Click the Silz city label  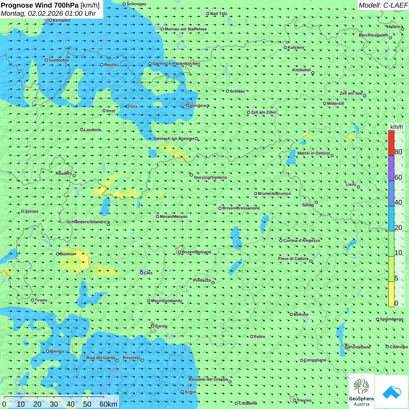[134, 106]
